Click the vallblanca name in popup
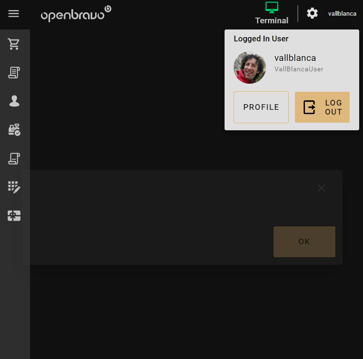The width and height of the screenshot is (363, 359). [x=295, y=58]
